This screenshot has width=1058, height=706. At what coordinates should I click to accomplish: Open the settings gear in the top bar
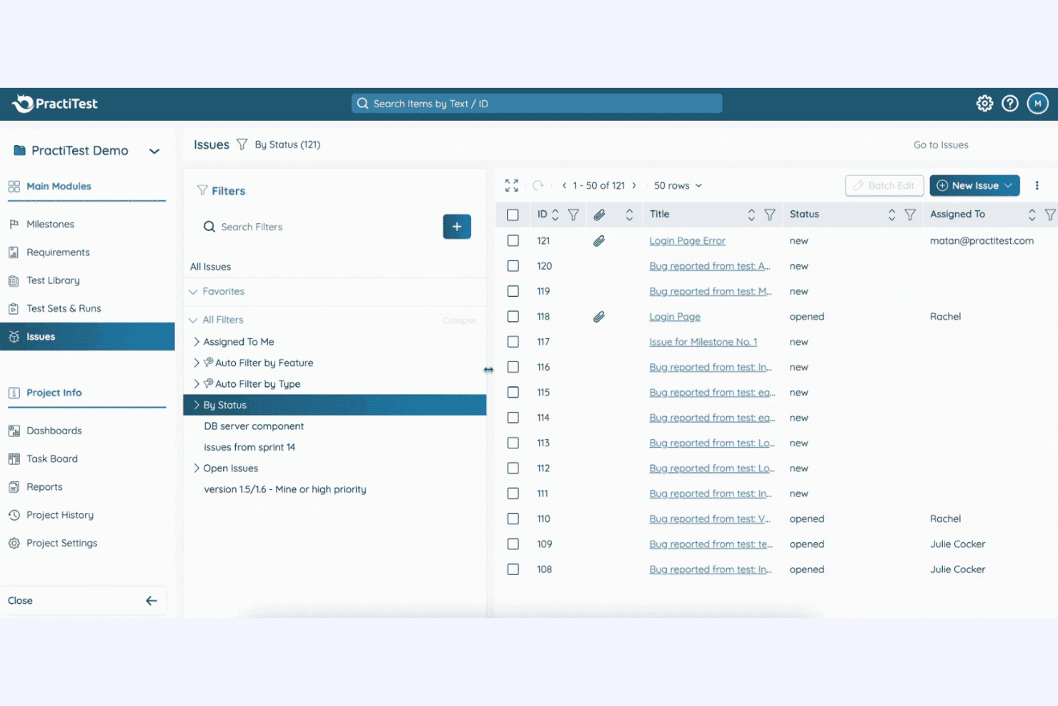[x=984, y=104]
